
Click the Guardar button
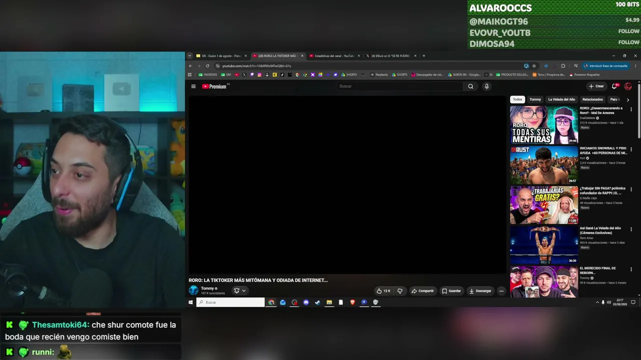452,291
